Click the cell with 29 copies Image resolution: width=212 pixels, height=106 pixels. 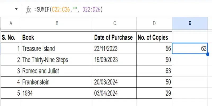154,93
